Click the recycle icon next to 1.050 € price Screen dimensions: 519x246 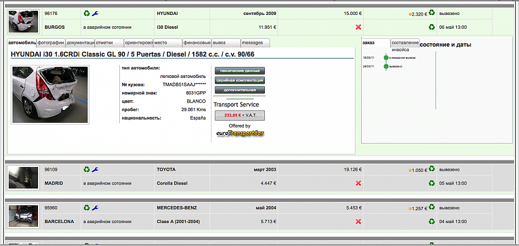coord(432,169)
